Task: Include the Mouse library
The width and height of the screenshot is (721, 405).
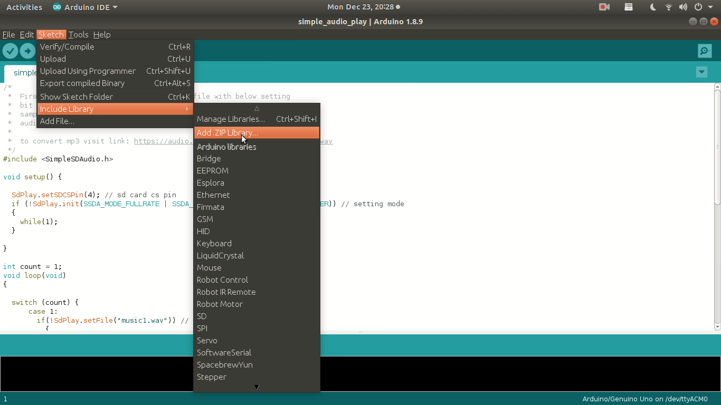Action: 257,268
